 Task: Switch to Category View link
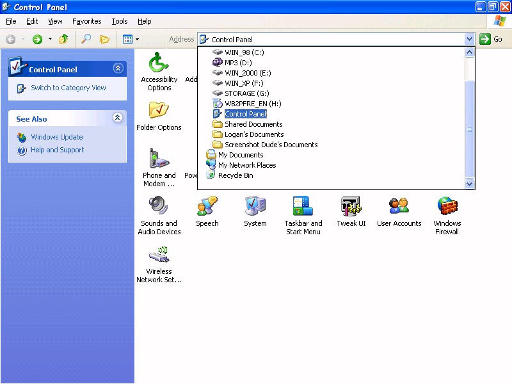(x=68, y=88)
